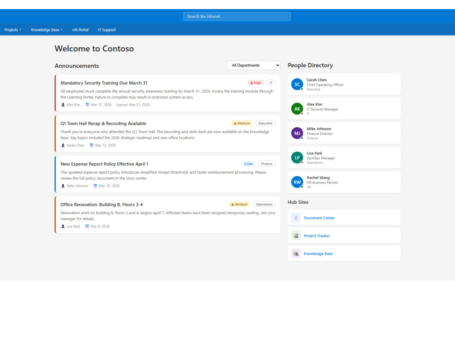
Task: Select the Finance department tag
Action: coord(267,164)
